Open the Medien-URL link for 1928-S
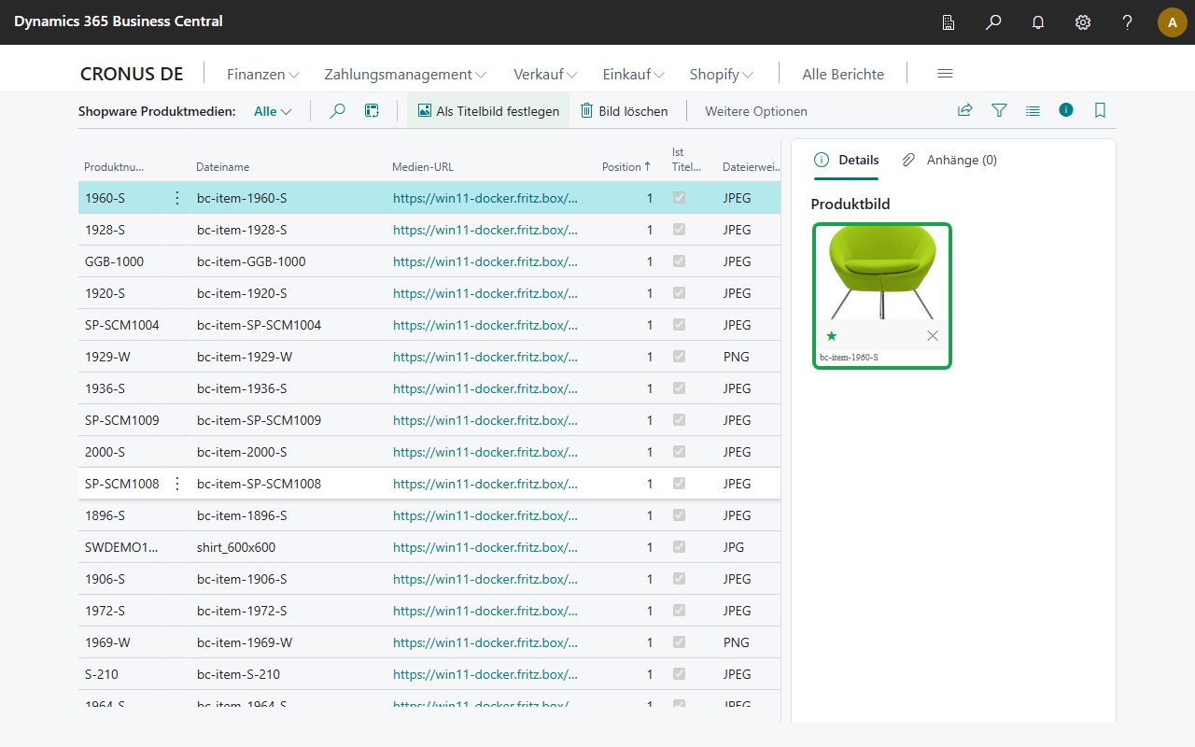This screenshot has width=1195, height=747. (x=485, y=230)
